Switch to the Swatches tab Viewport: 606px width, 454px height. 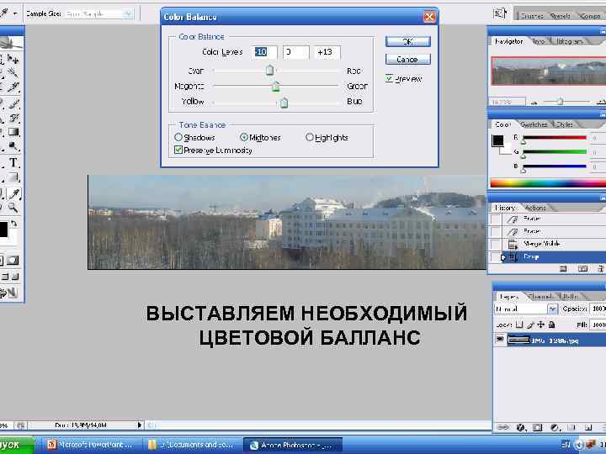point(534,124)
